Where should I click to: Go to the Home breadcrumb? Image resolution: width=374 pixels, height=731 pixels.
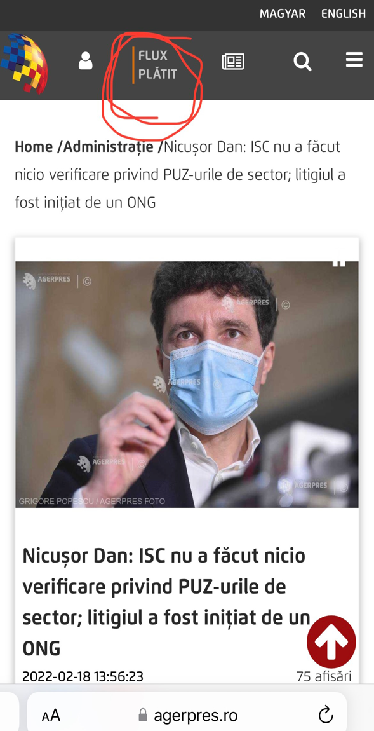click(34, 147)
